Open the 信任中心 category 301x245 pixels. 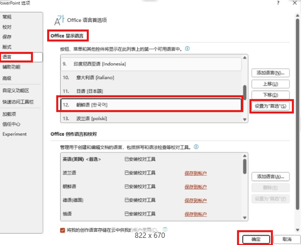11,124
